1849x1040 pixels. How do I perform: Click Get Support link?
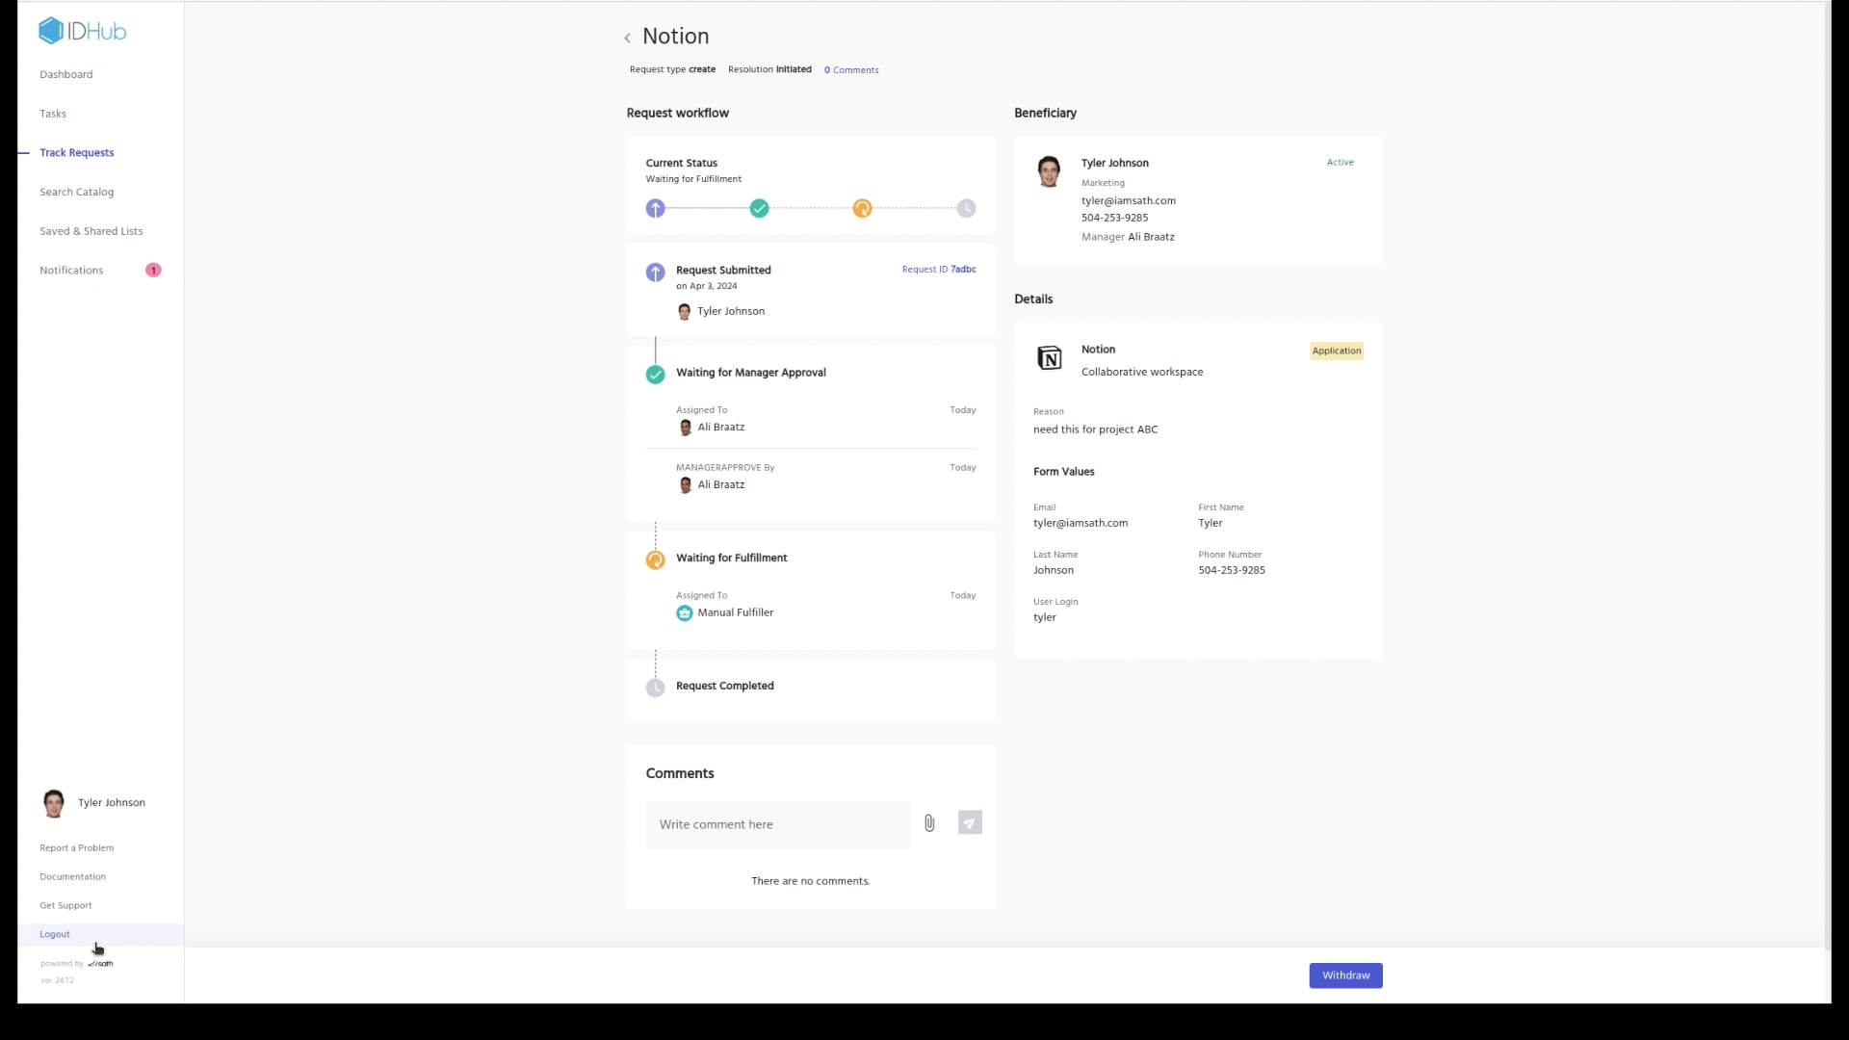(65, 906)
